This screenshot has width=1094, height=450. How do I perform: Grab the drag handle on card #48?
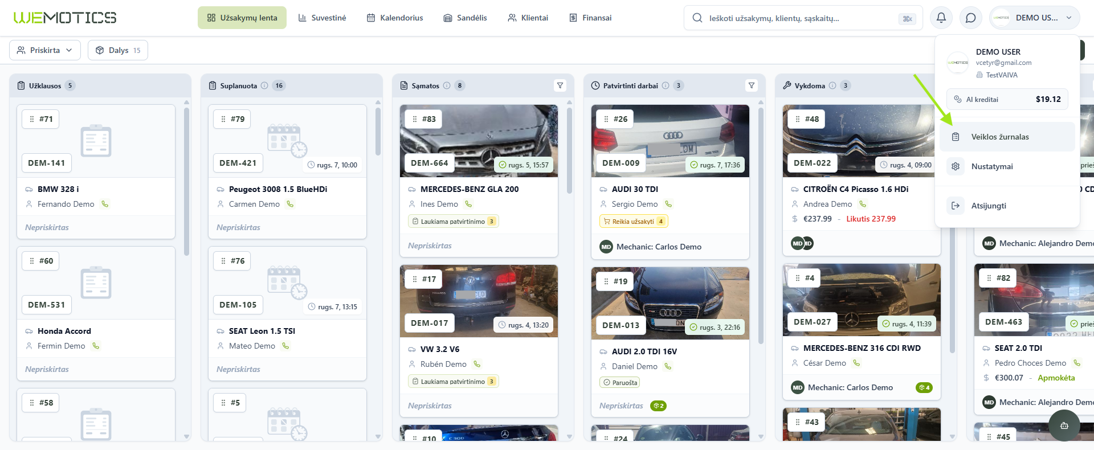798,119
